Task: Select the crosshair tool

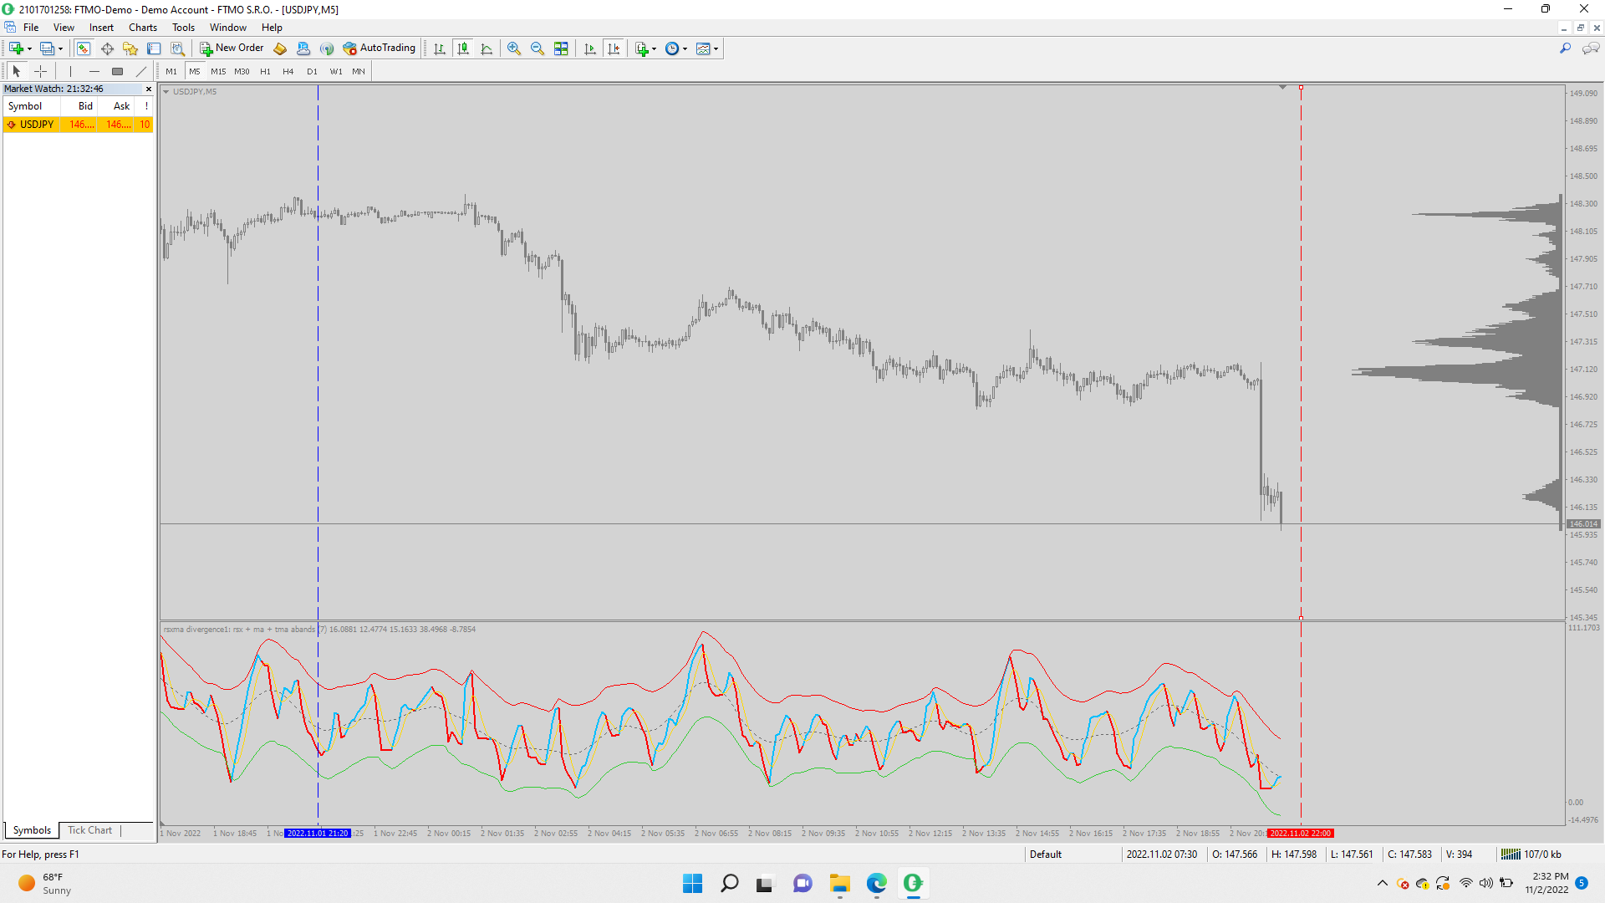Action: [x=40, y=71]
